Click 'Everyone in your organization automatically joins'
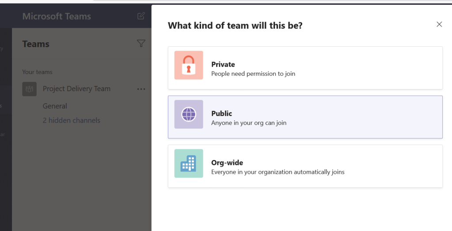 278,172
